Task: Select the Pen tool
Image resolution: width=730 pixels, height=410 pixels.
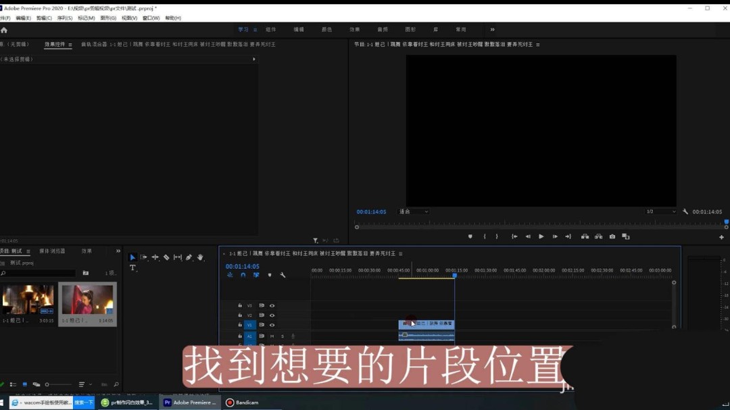Action: click(x=189, y=257)
